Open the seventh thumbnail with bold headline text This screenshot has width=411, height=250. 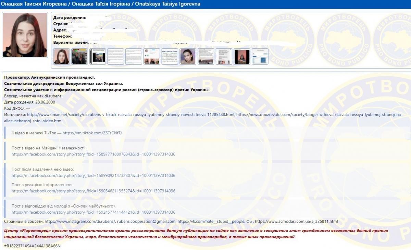tap(170, 57)
